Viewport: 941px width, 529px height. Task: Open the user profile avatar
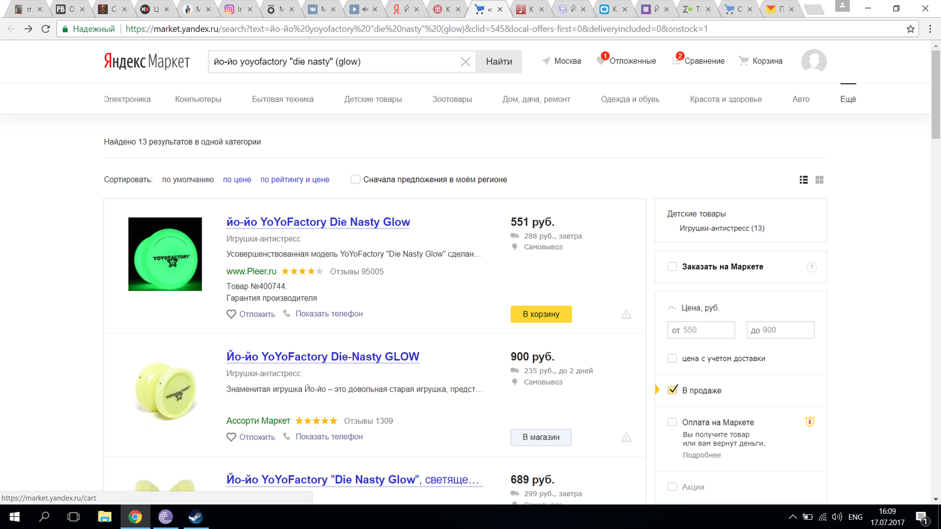point(814,61)
